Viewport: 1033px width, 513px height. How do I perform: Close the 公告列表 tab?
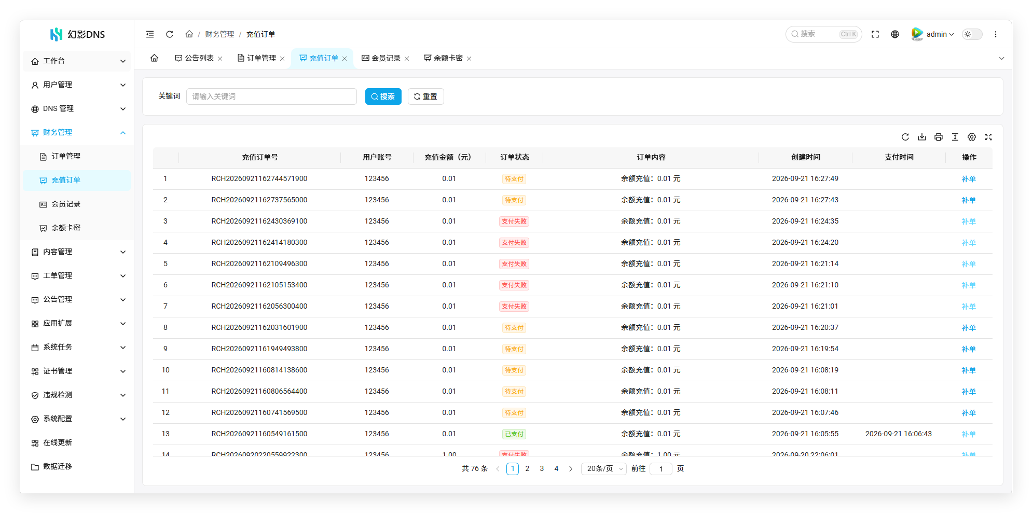tap(220, 59)
